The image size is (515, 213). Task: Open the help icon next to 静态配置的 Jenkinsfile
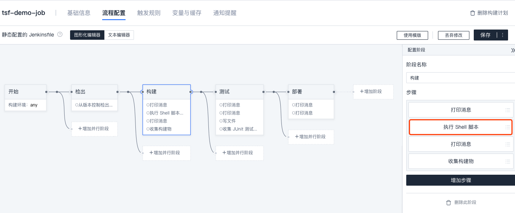tap(59, 35)
